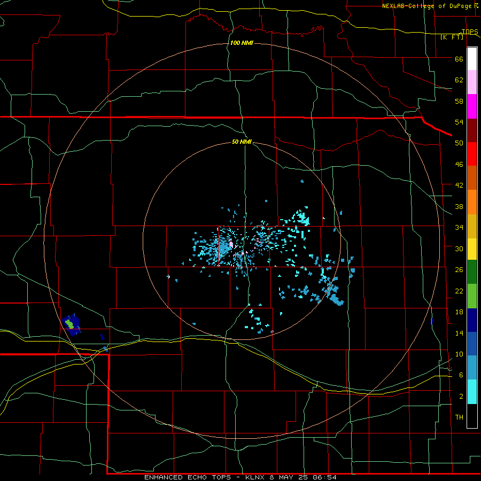Click the legend value "58"
481x481 pixels.
(x=459, y=101)
